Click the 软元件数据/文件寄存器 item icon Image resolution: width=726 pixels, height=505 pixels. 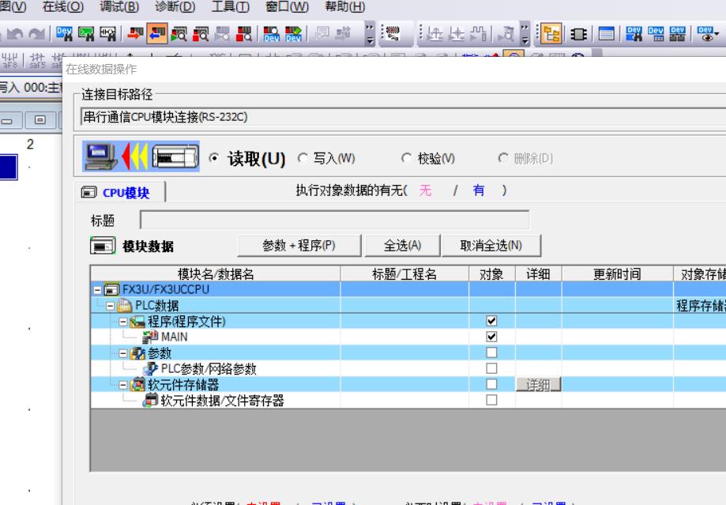tap(150, 401)
